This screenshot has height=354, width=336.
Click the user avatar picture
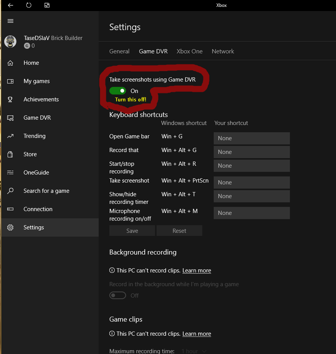(10, 42)
